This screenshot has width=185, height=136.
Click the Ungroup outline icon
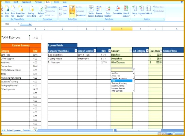[x=141, y=11]
